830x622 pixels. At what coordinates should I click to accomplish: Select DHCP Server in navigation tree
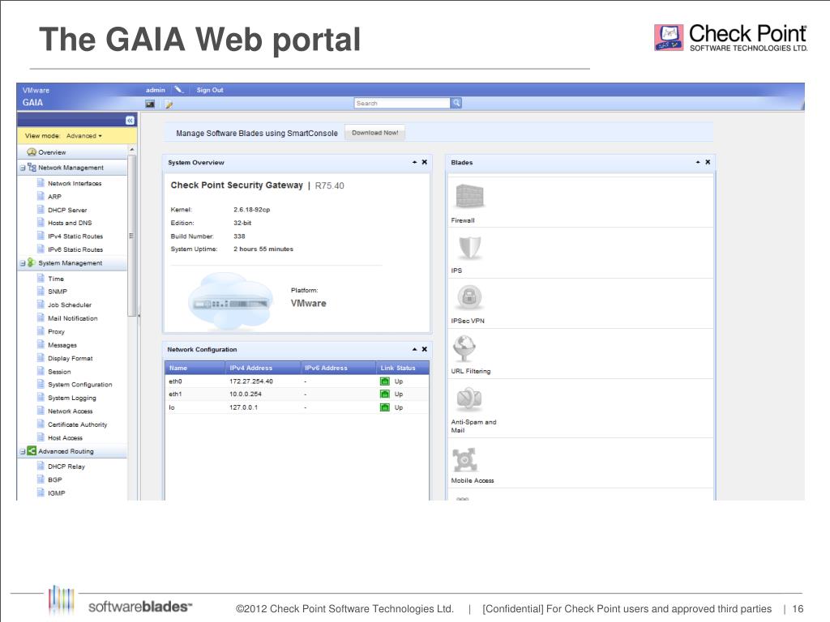(x=67, y=210)
